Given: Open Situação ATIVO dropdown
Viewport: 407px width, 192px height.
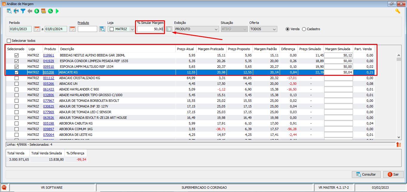Looking at the screenshot, I should point(245,29).
